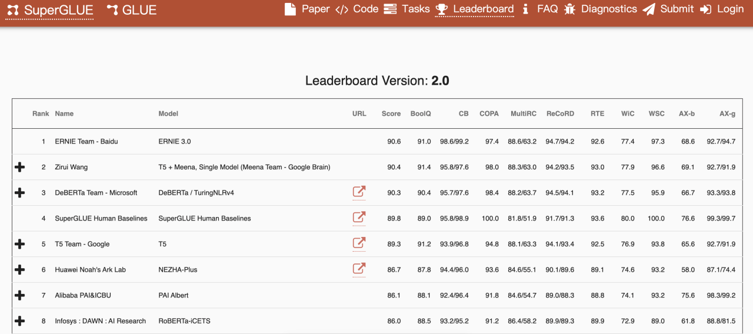Expand the Infosys : DAWN row
Image resolution: width=753 pixels, height=334 pixels.
point(19,321)
